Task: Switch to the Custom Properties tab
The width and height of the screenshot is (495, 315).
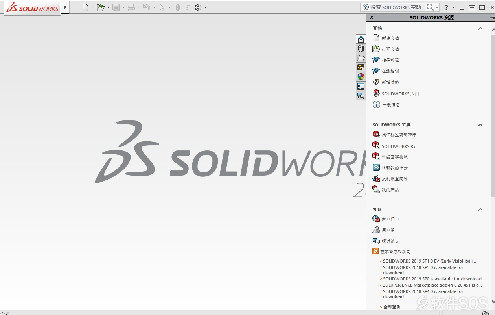Action: pos(361,86)
